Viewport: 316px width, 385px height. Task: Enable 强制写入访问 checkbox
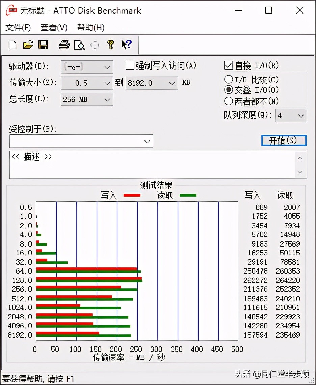point(129,66)
